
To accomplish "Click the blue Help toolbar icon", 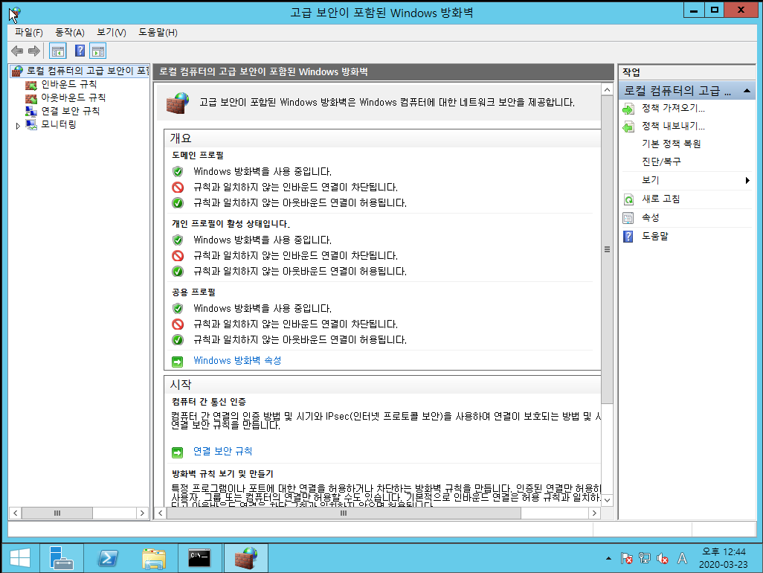I will (80, 51).
